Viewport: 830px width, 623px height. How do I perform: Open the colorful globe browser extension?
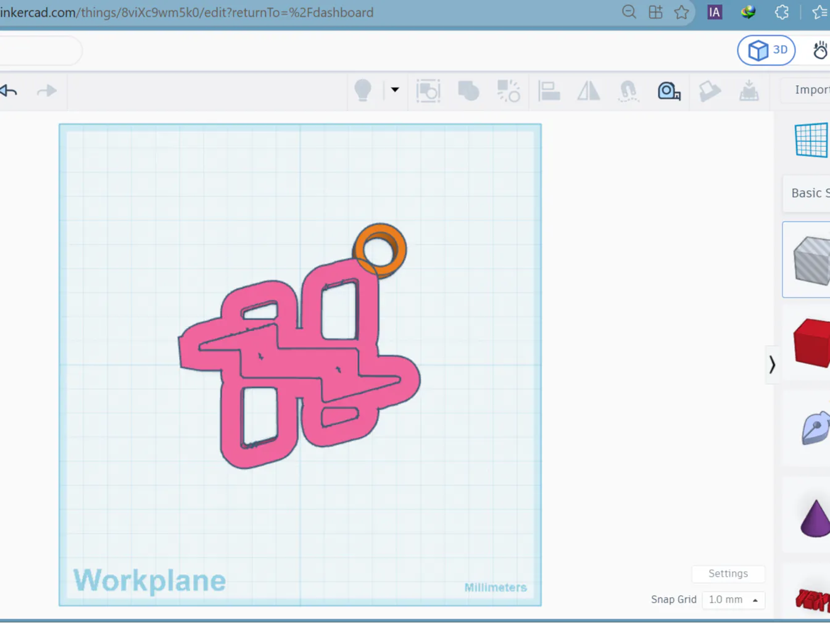click(748, 12)
